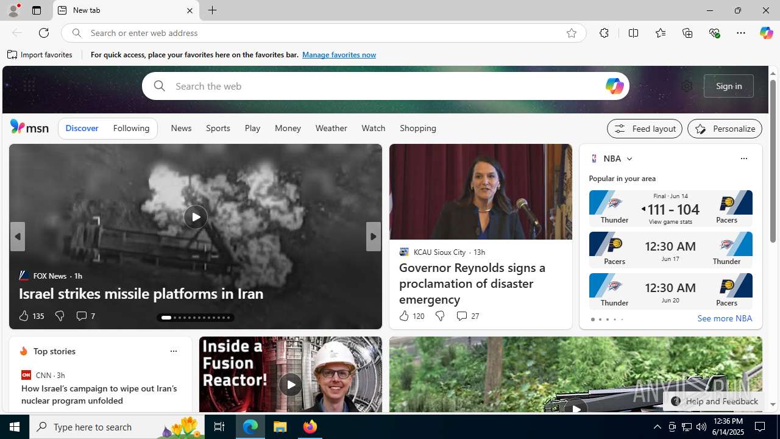Image resolution: width=780 pixels, height=439 pixels.
Task: Open Help and Feedback
Action: click(x=714, y=401)
